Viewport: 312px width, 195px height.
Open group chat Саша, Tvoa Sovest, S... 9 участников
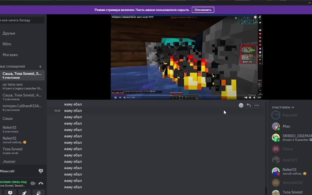click(22, 75)
